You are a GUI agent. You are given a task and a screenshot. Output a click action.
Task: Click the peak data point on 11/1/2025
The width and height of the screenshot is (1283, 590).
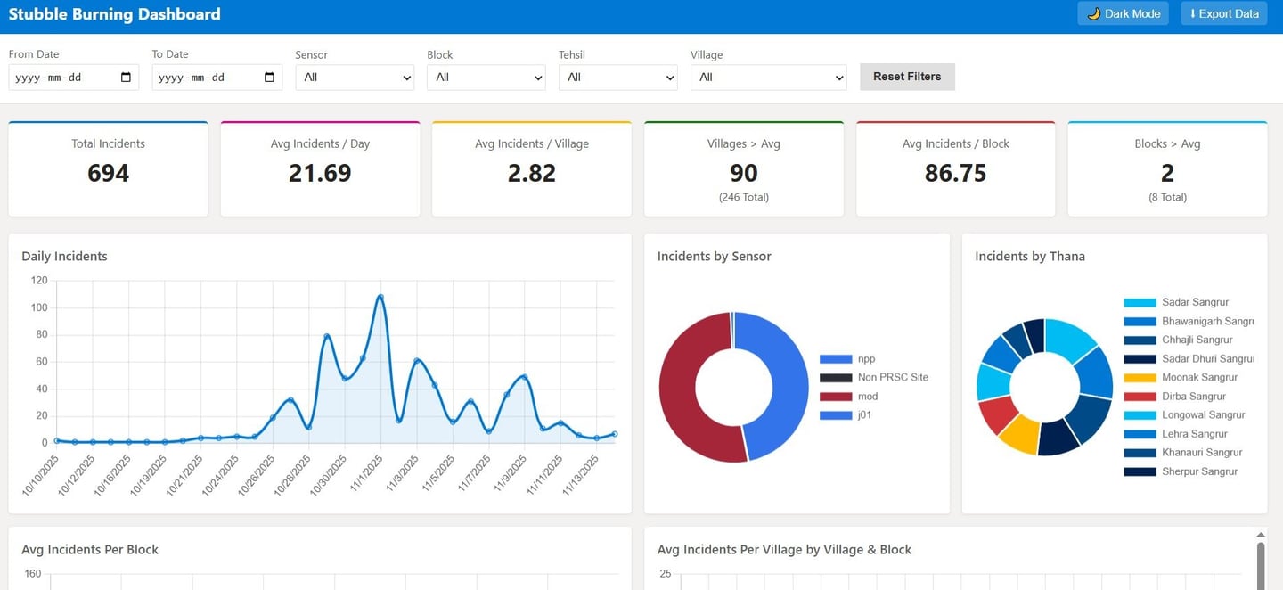pyautogui.click(x=380, y=297)
